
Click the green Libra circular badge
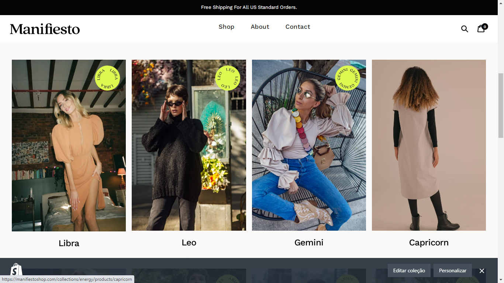click(108, 78)
